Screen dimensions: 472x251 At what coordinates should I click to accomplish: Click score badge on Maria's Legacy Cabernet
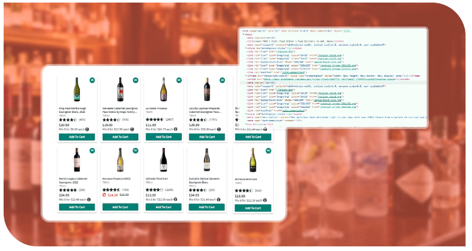92,150
